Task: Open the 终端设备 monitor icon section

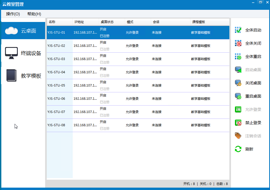Action: click(11, 53)
